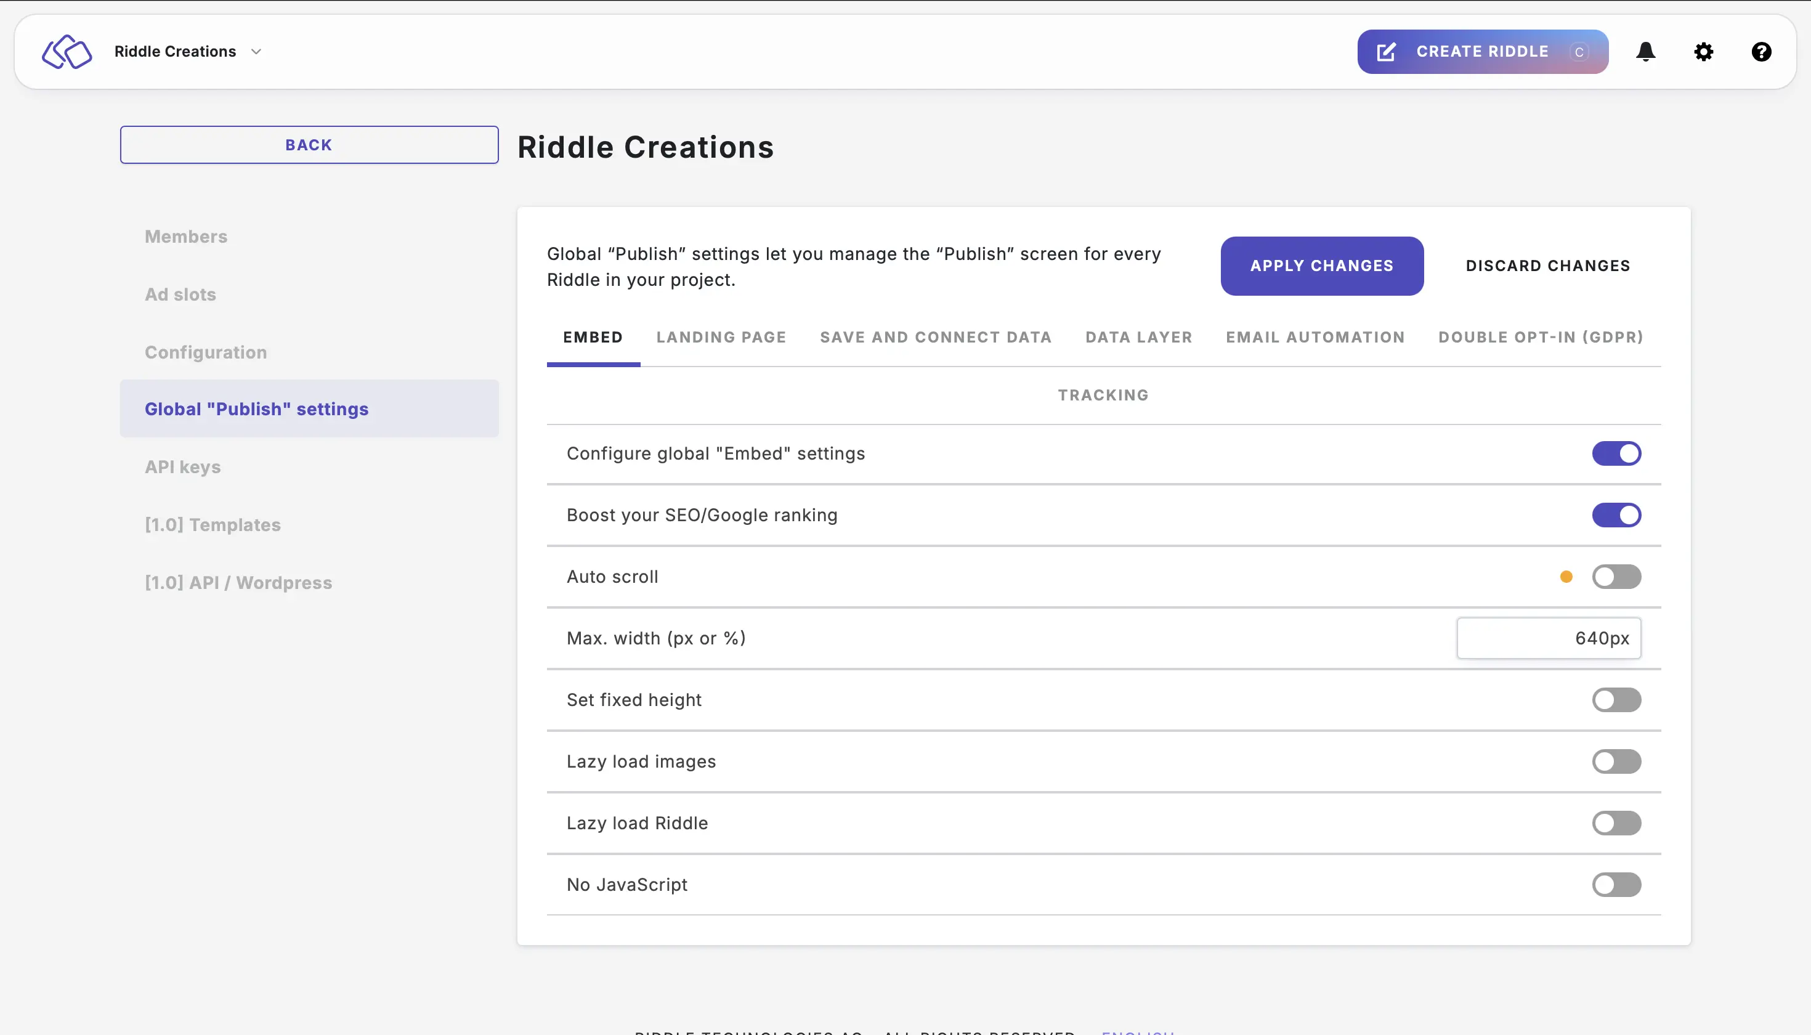Disable Configure global "Embed" settings toggle
Screen dimensions: 1811x1035
[1616, 453]
